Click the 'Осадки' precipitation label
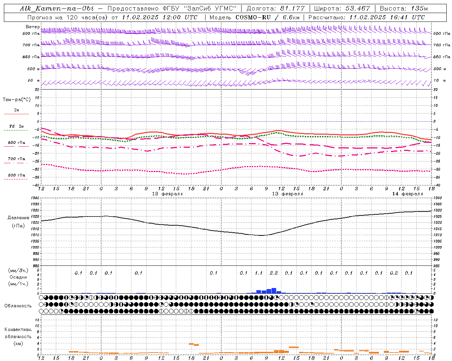 18,277
